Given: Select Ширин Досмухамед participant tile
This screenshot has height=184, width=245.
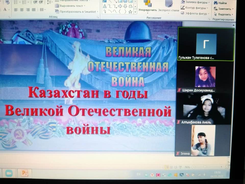Looking at the screenshot, I should (205, 77).
